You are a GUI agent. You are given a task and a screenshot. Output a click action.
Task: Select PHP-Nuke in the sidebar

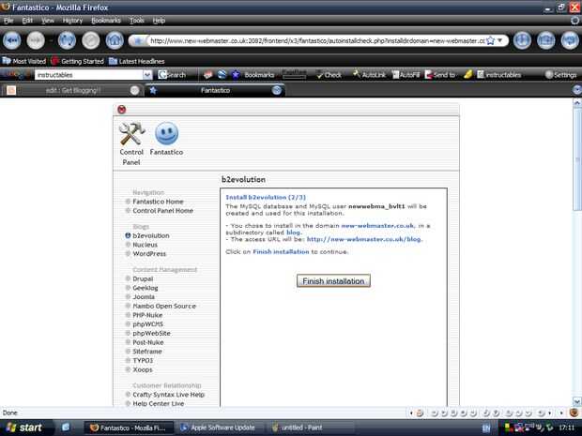pos(147,315)
